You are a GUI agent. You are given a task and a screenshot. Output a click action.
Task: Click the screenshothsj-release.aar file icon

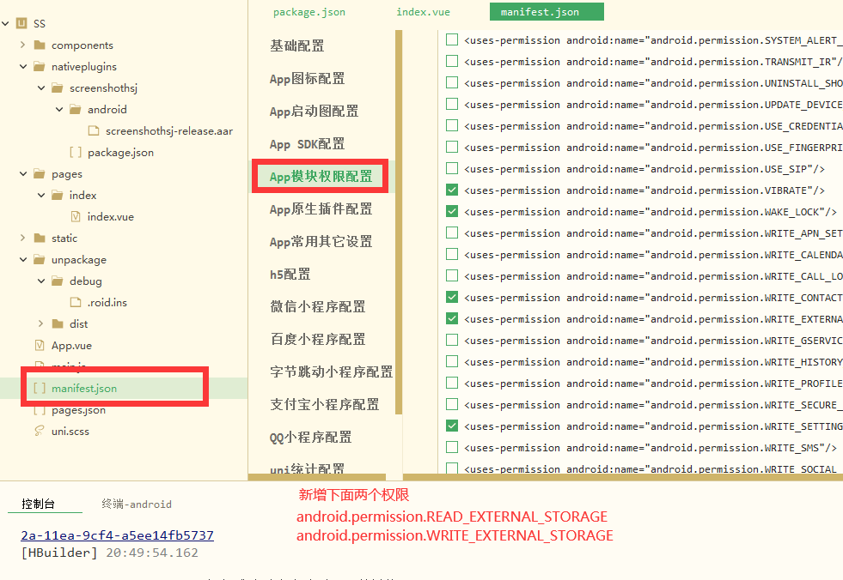coord(94,131)
